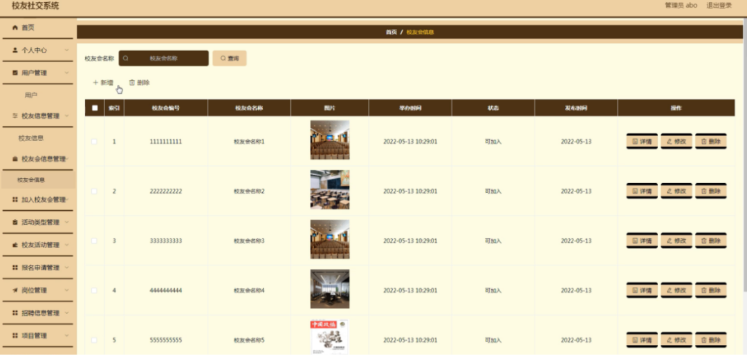Click 修改 for 校友会名称2
The width and height of the screenshot is (747, 356).
(x=676, y=191)
